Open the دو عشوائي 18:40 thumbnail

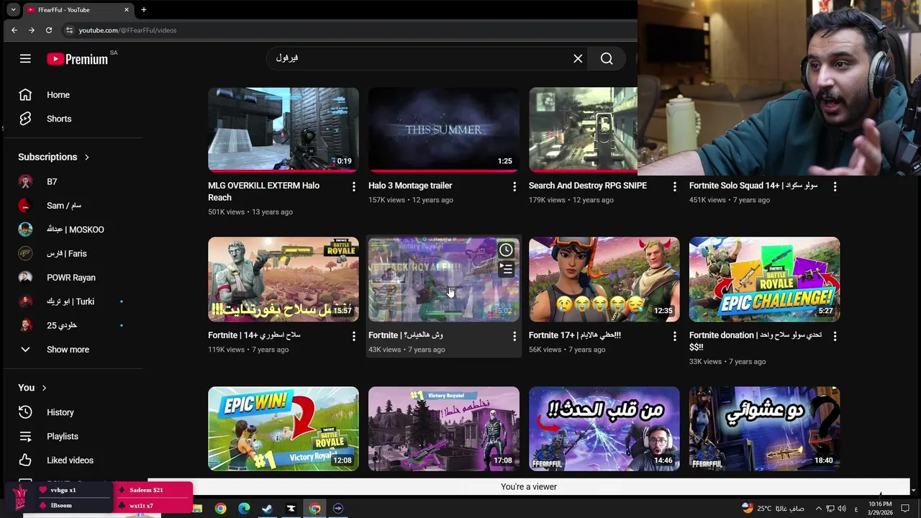[x=765, y=429]
